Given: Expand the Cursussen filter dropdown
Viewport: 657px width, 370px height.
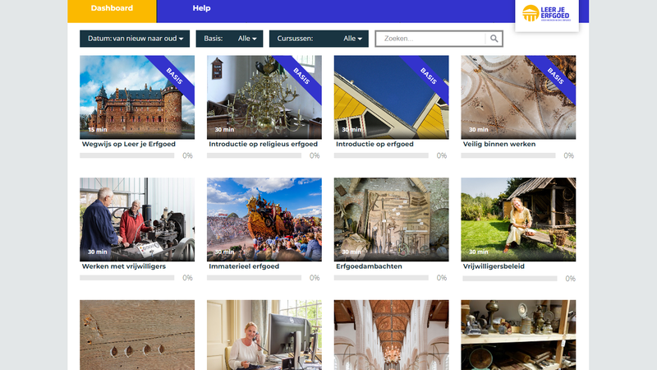Looking at the screenshot, I should [x=319, y=39].
